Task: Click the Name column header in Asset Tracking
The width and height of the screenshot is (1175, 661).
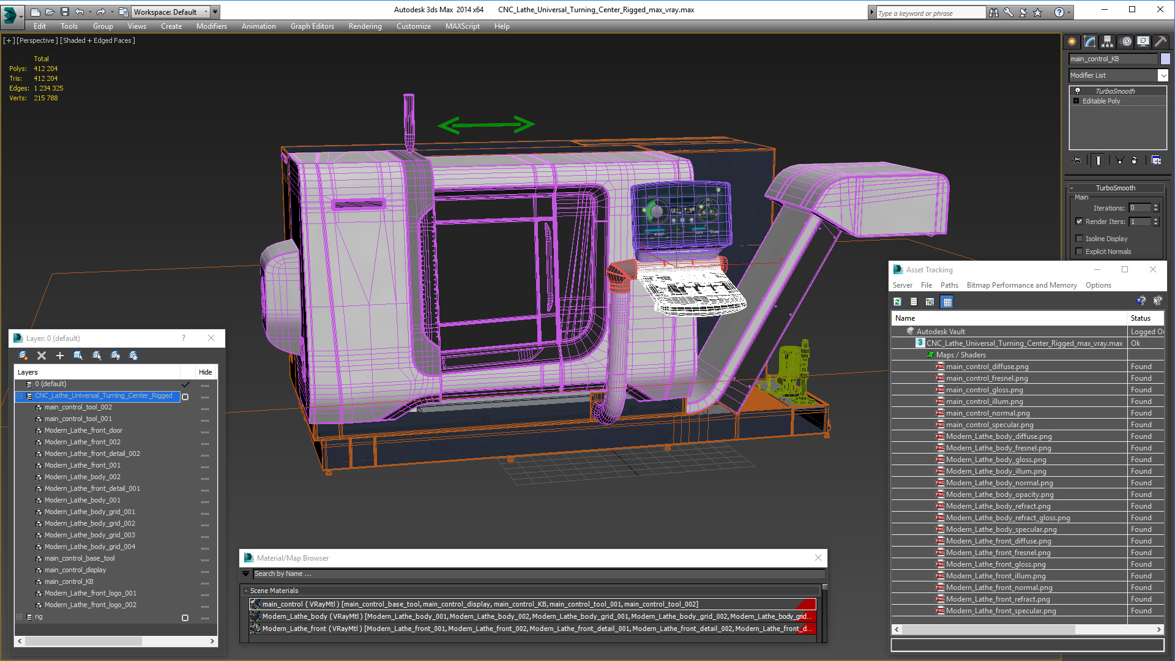Action: [x=1009, y=318]
